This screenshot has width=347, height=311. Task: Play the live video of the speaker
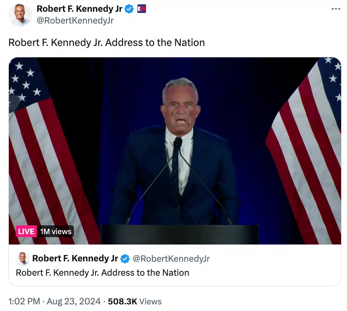175,151
